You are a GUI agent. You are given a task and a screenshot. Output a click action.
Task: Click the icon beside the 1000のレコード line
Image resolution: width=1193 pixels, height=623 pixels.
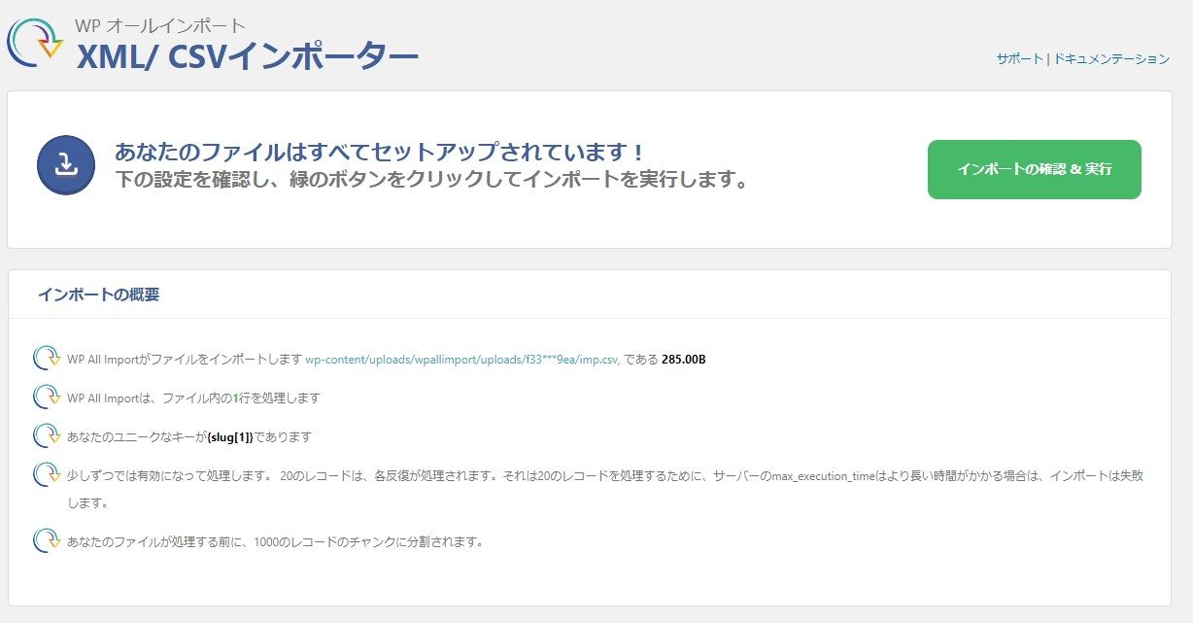(47, 540)
